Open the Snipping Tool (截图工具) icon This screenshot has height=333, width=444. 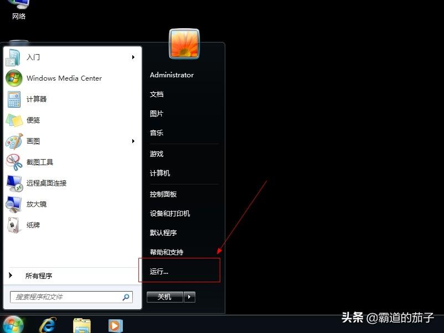click(x=14, y=162)
